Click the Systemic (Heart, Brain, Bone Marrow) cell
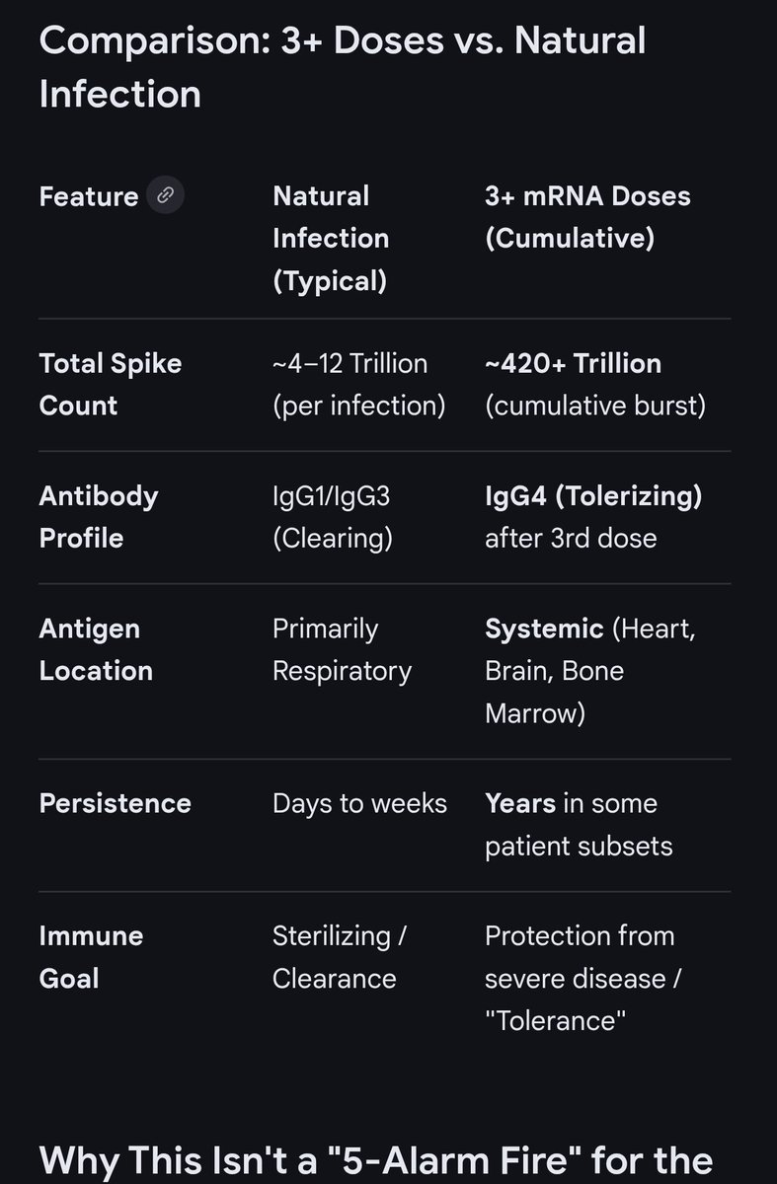The width and height of the screenshot is (777, 1184). click(x=590, y=671)
